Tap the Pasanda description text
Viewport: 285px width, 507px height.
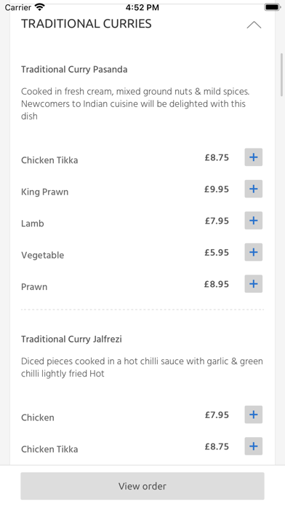tap(135, 103)
